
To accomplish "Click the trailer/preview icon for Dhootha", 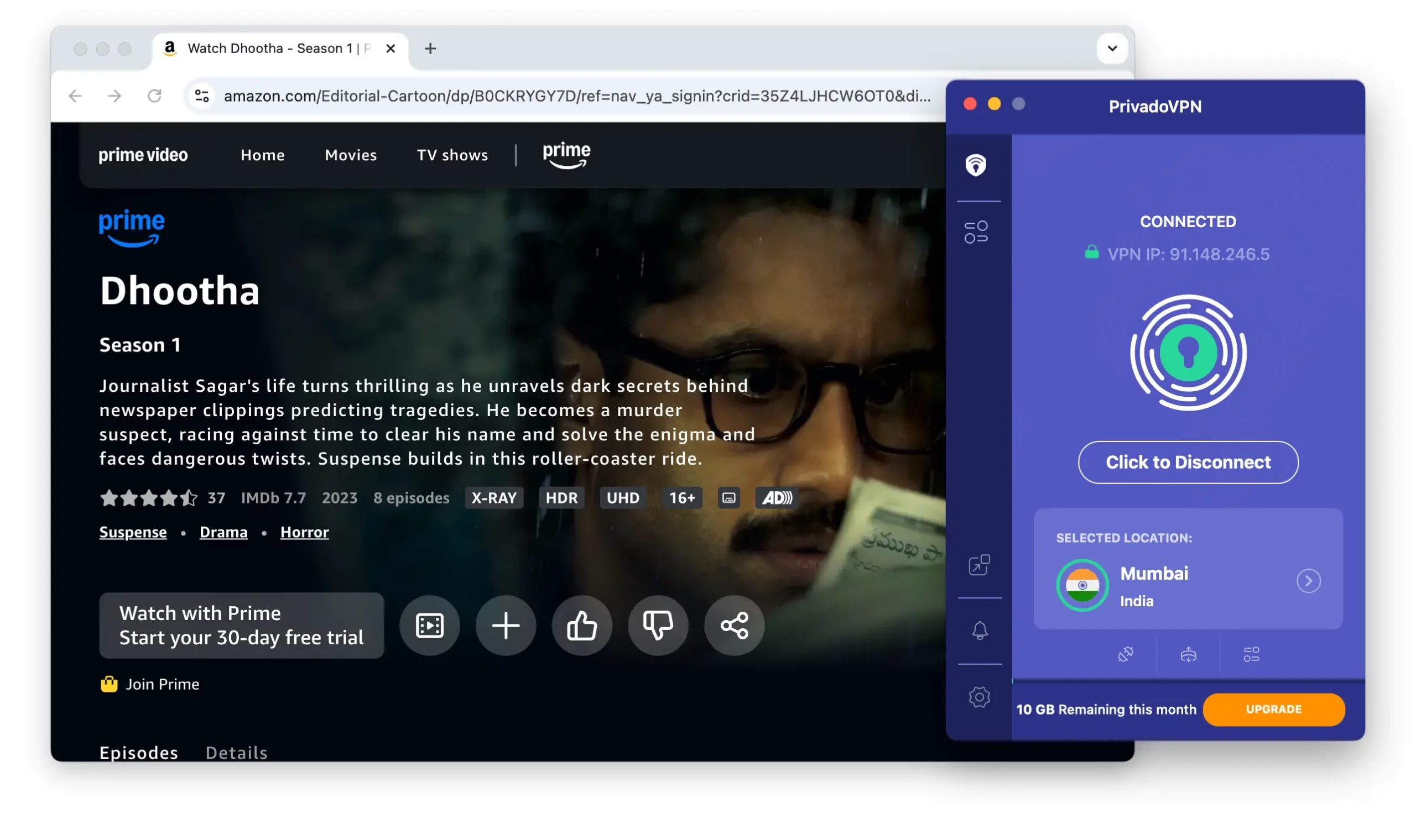I will click(x=429, y=624).
